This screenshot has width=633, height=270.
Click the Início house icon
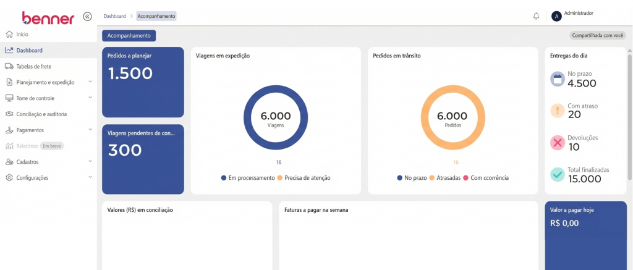coord(10,35)
